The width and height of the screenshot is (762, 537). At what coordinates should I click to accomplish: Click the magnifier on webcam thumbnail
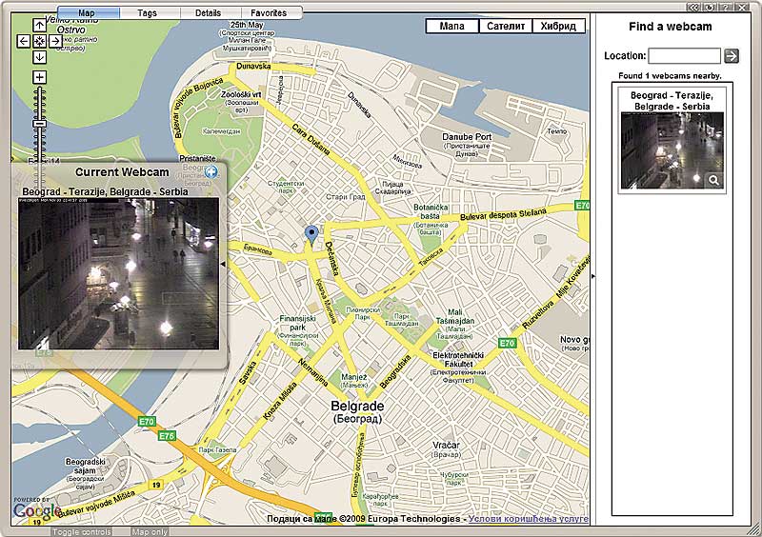click(713, 180)
